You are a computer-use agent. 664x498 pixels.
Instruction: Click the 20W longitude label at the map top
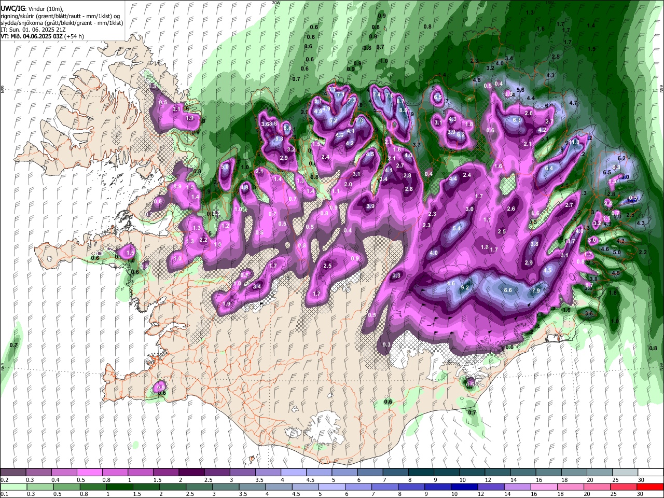276,3
